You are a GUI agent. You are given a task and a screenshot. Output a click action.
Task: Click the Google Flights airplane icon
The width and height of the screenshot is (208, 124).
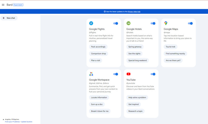(x=91, y=23)
